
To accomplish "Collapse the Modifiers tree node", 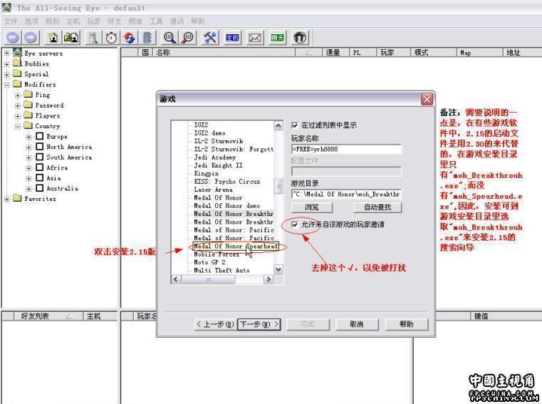I will (6, 85).
